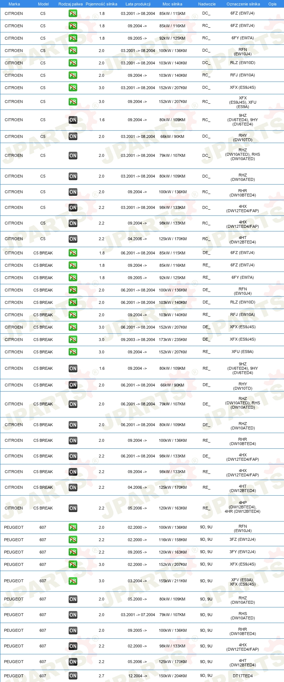Select the 3FZ (EW12J4) engine code cell

(x=243, y=540)
